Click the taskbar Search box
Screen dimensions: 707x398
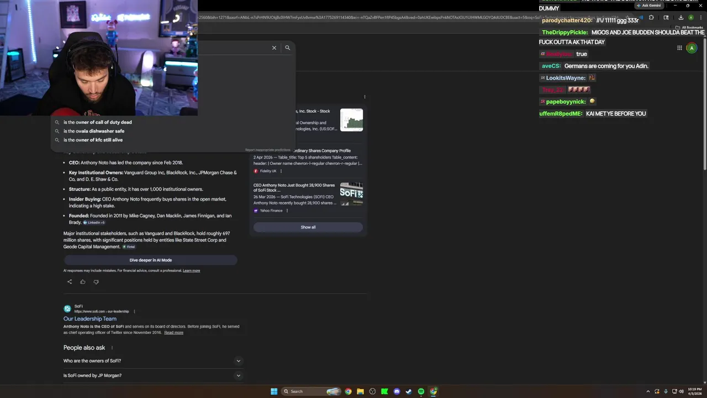[311, 391]
